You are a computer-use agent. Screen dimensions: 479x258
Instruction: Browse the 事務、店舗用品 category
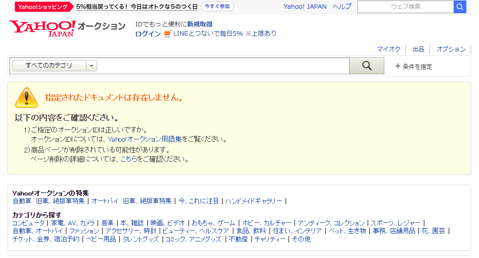(394, 231)
